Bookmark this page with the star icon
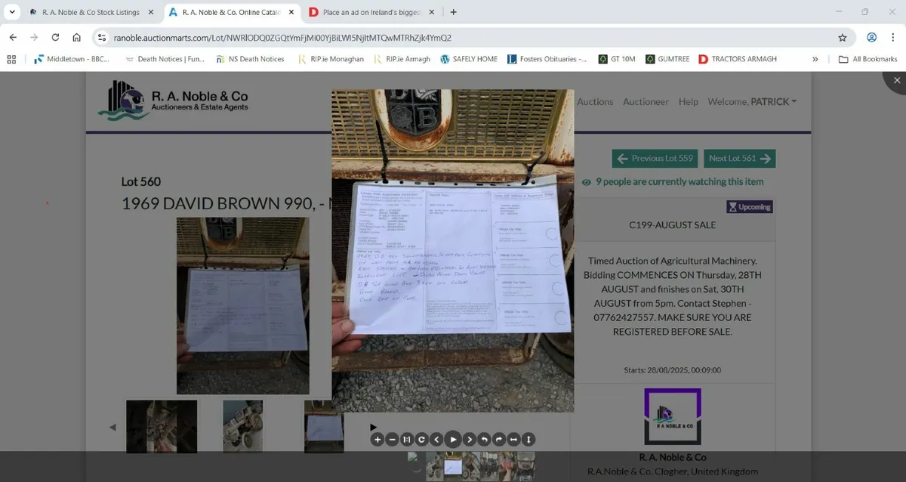Image resolution: width=906 pixels, height=482 pixels. click(x=843, y=37)
